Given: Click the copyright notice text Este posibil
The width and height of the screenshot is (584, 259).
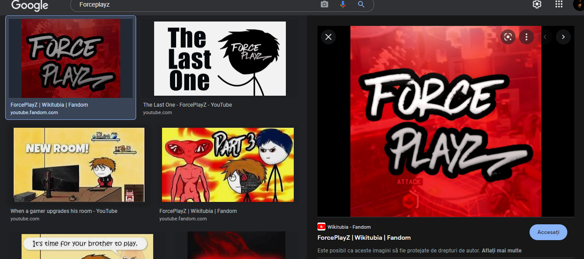Looking at the screenshot, I should tap(399, 251).
